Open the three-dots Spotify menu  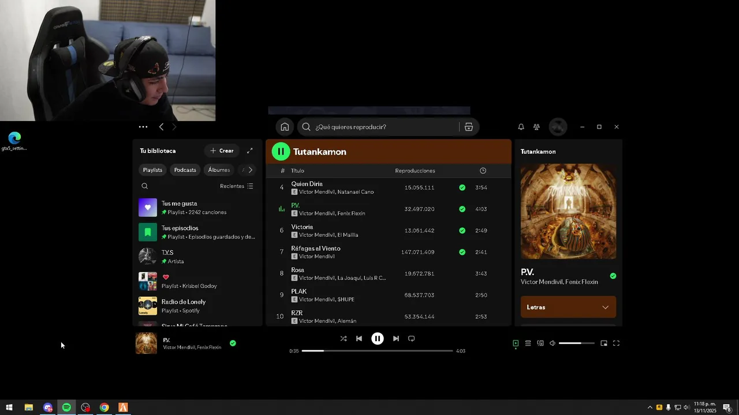pos(143,127)
